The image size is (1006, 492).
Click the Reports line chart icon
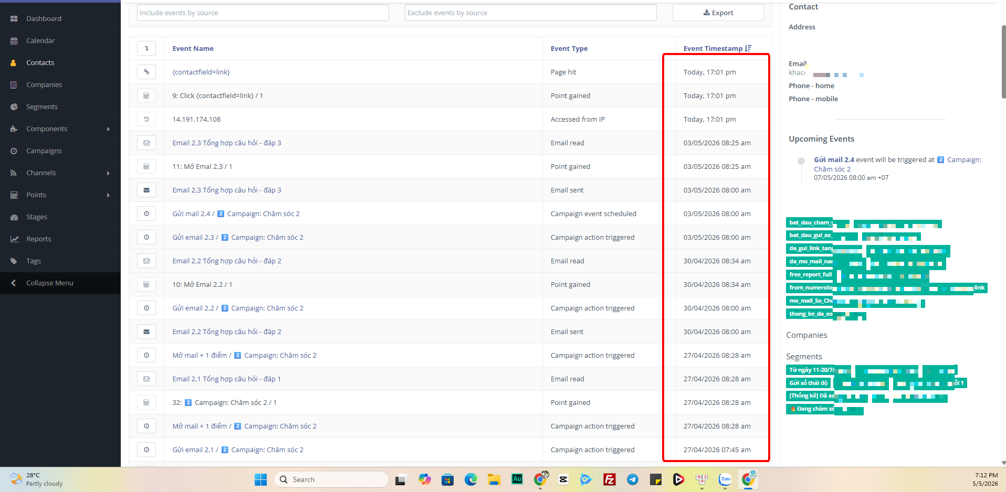(14, 239)
